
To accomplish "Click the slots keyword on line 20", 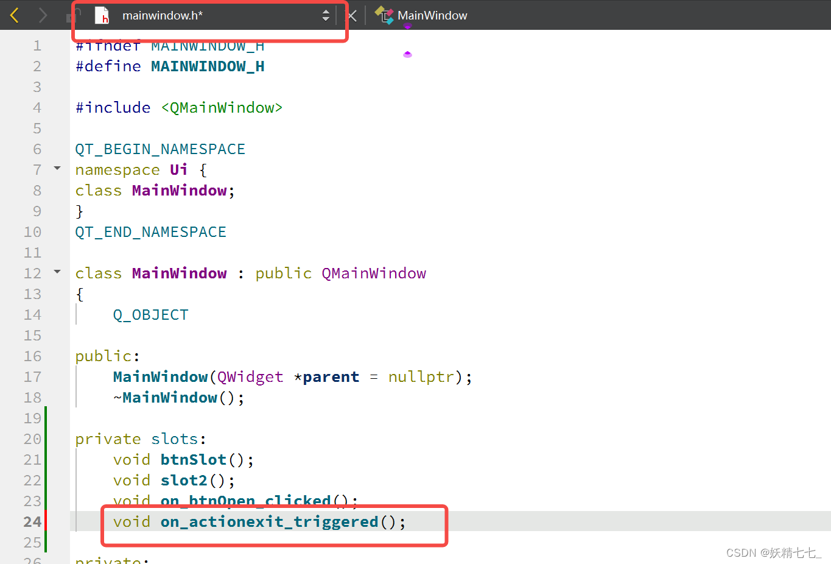I will (x=175, y=439).
